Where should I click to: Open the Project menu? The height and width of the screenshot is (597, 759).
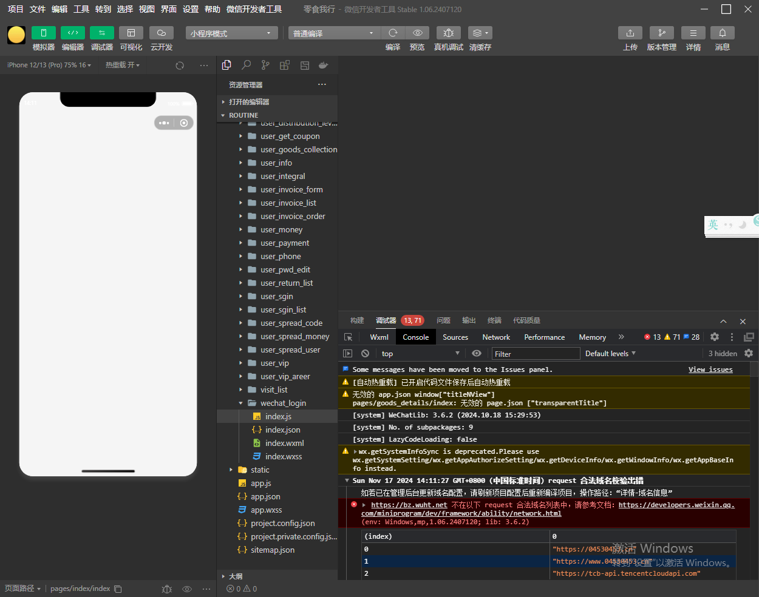[x=15, y=9]
